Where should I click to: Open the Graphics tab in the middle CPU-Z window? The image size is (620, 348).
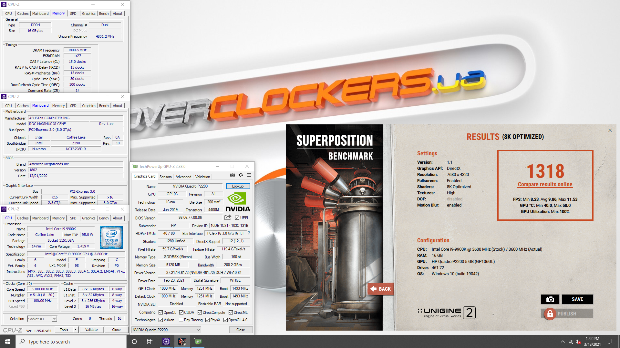pos(88,105)
